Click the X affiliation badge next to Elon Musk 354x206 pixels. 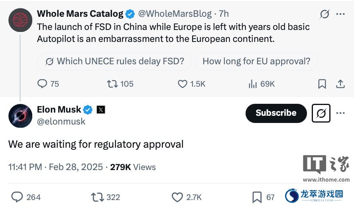(x=101, y=110)
